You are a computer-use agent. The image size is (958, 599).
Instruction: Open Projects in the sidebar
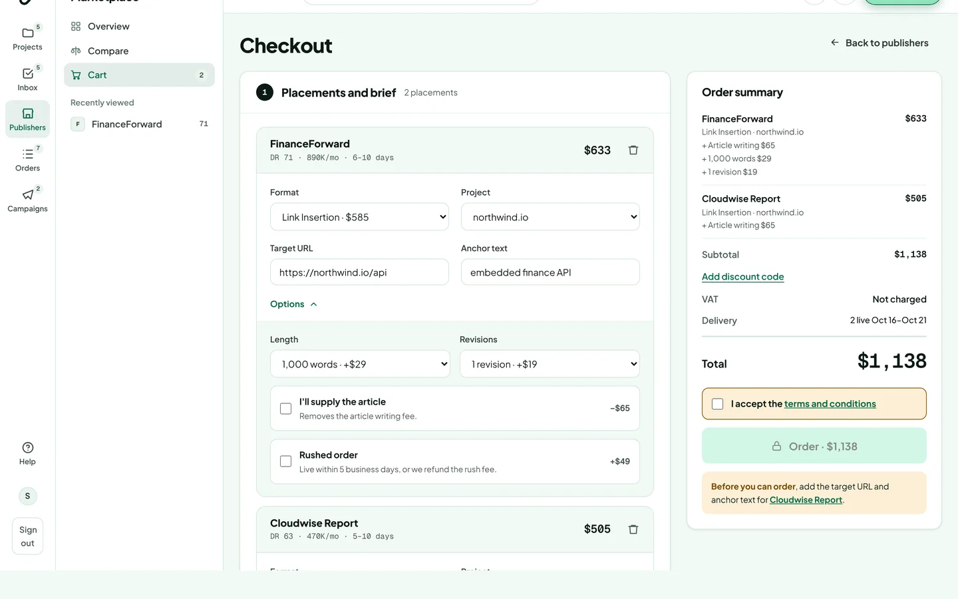(x=27, y=39)
